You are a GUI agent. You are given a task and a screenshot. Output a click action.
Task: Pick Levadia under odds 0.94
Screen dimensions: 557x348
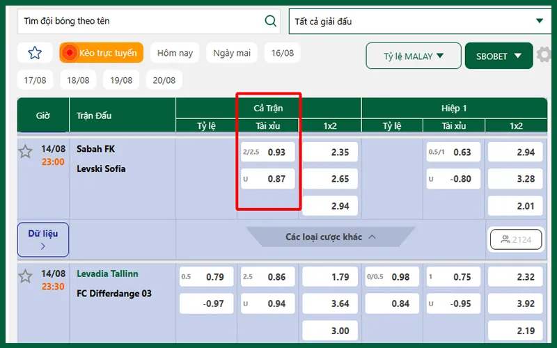(x=268, y=303)
